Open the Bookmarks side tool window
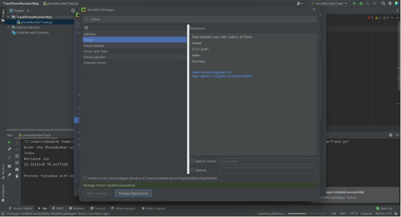The image size is (401, 217). click(x=3, y=193)
